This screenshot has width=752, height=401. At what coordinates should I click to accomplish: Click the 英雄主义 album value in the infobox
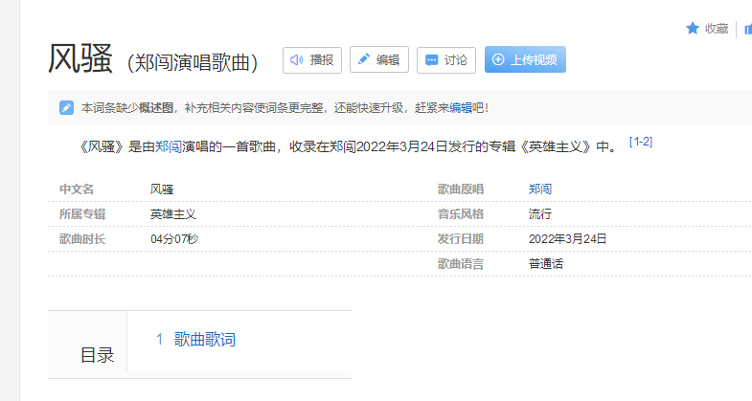tap(173, 214)
